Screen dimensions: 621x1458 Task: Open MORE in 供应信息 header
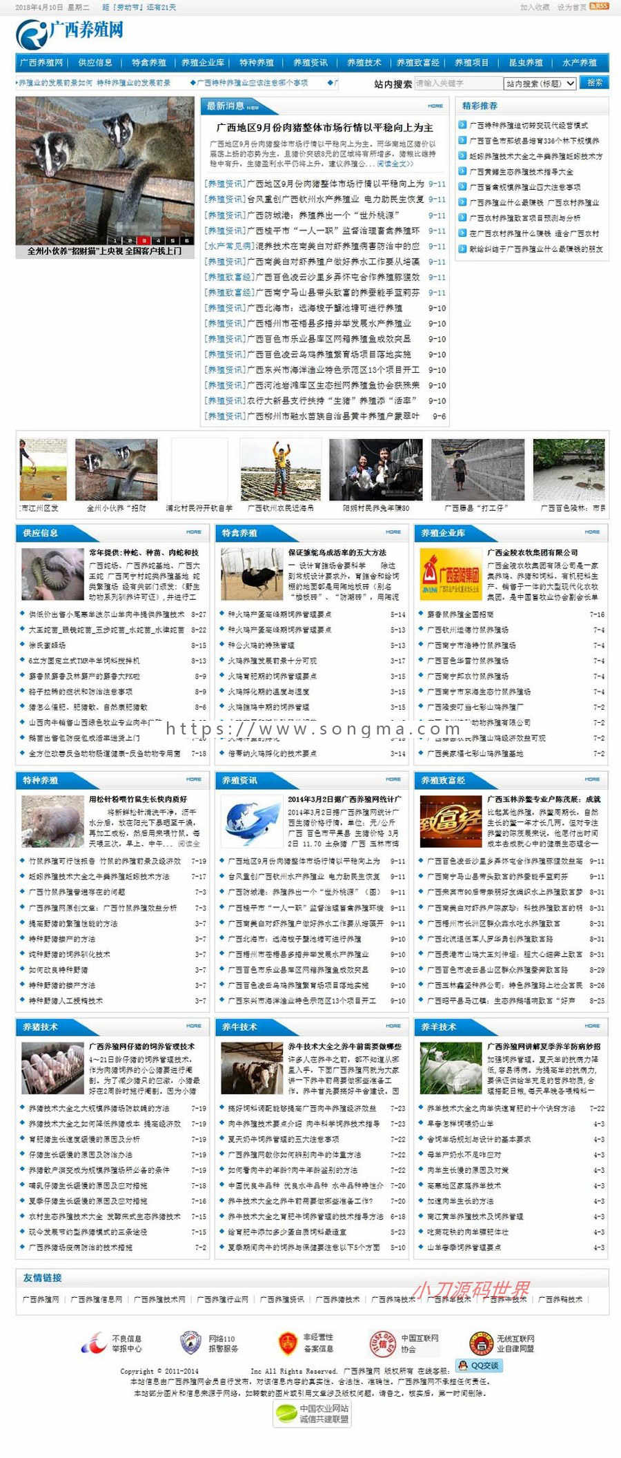click(194, 532)
